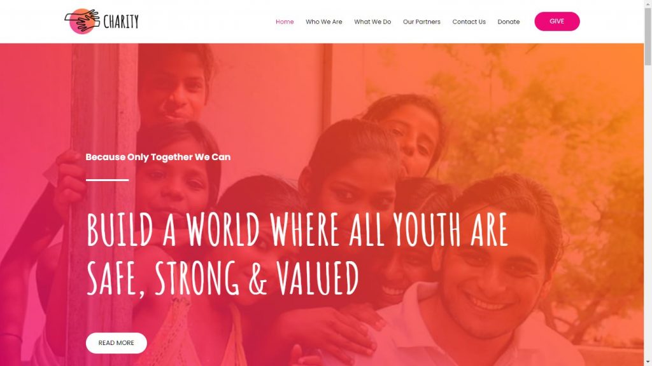Click the pink GIVE button
652x366 pixels.
[556, 21]
